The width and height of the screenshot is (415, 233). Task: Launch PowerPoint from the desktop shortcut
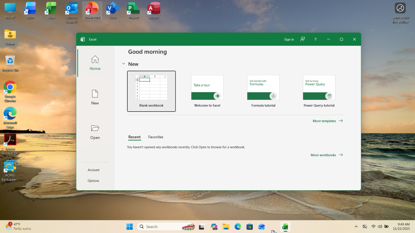tap(92, 11)
